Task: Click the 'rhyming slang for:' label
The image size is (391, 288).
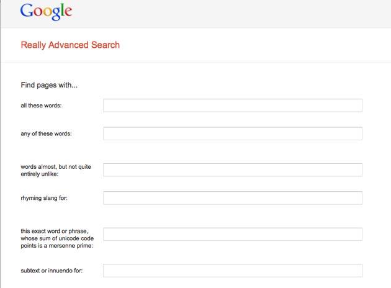Action: 44,198
